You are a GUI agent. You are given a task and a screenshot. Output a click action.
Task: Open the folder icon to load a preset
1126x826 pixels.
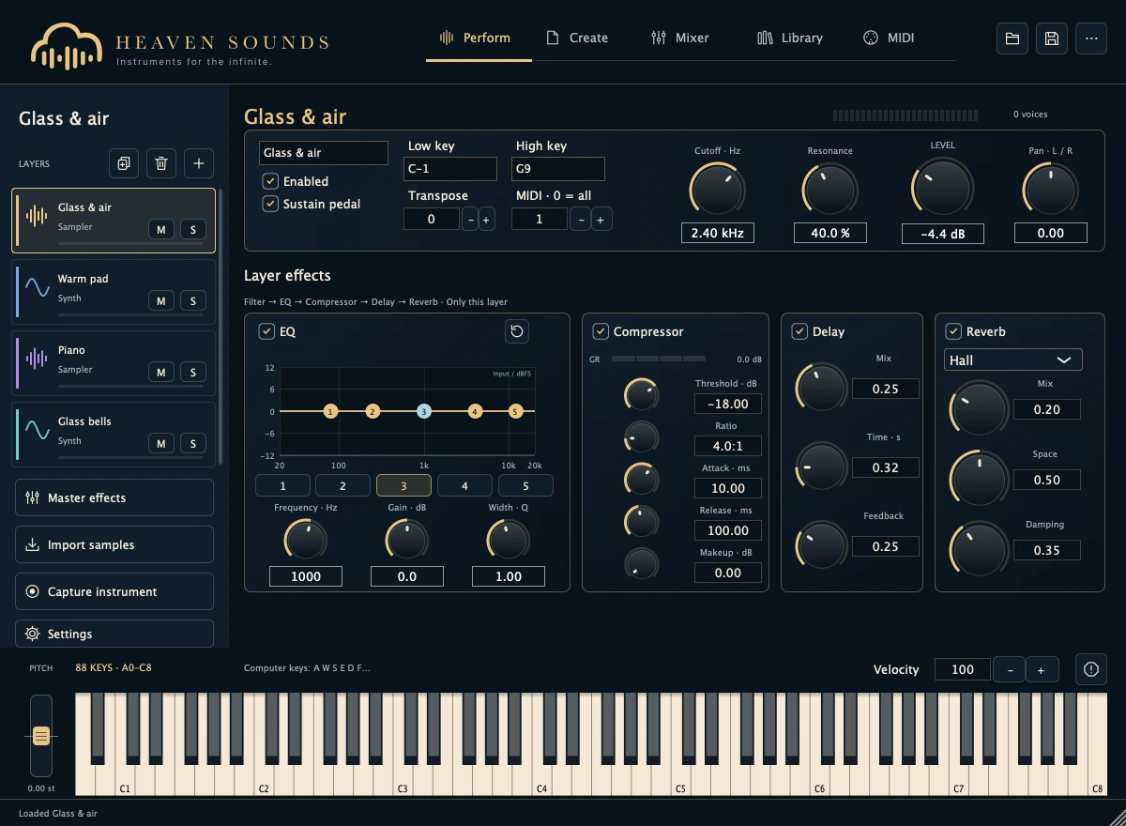click(x=1012, y=38)
